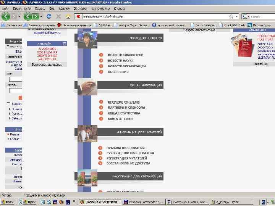The width and height of the screenshot is (275, 206).
Task: Click the support@elibrary.ru email link
Action: click(x=47, y=33)
